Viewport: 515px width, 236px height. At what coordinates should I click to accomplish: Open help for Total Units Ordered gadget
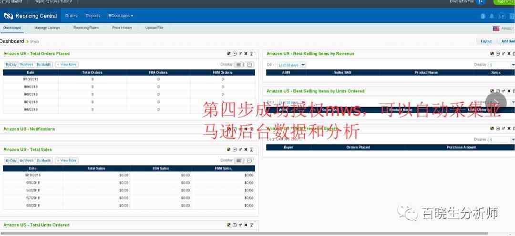point(251,225)
